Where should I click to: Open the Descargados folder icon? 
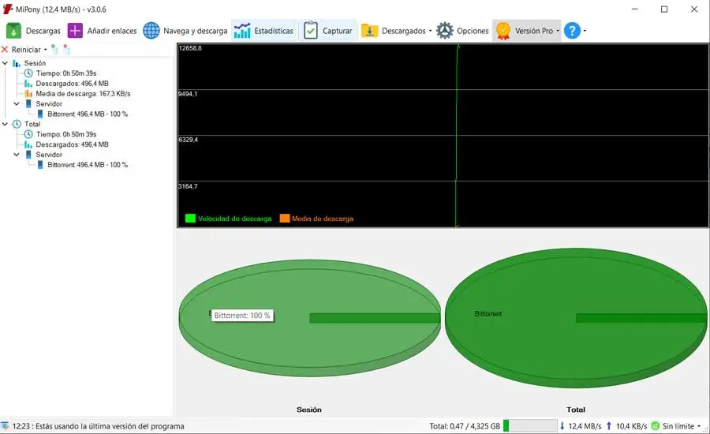(369, 31)
